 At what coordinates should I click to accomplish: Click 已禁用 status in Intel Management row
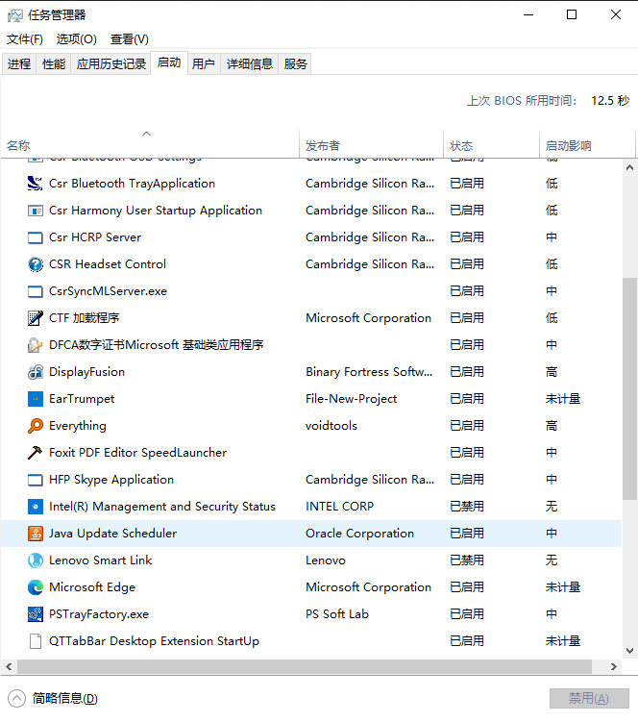(467, 507)
